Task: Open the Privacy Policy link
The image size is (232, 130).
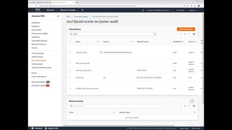Action: (184, 129)
